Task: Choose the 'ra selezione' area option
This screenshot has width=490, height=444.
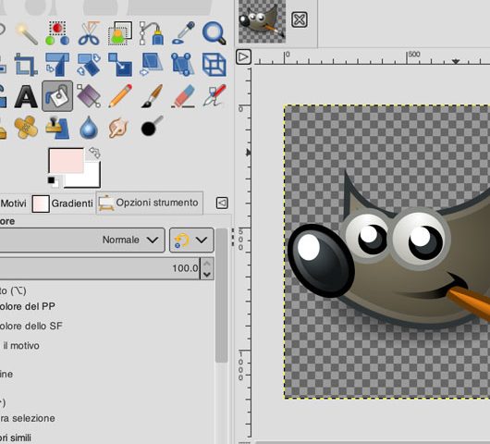Action: (28, 418)
